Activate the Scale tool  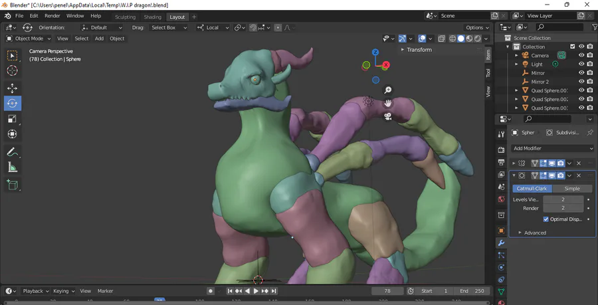coord(13,119)
